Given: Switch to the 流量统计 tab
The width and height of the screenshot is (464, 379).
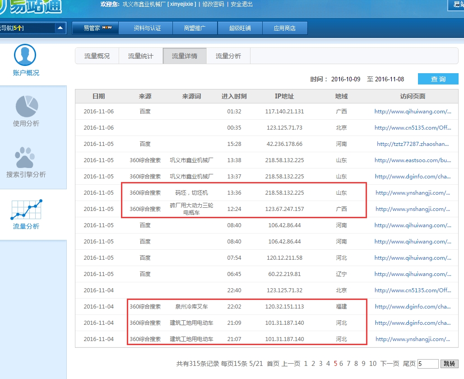Looking at the screenshot, I should point(140,56).
